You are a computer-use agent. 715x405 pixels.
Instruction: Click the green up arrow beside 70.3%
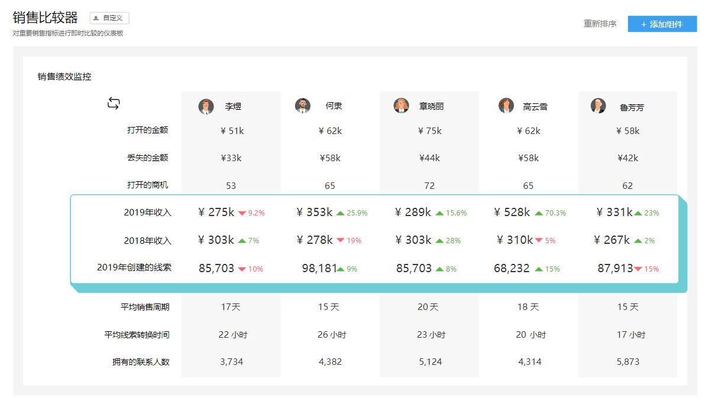pyautogui.click(x=539, y=213)
